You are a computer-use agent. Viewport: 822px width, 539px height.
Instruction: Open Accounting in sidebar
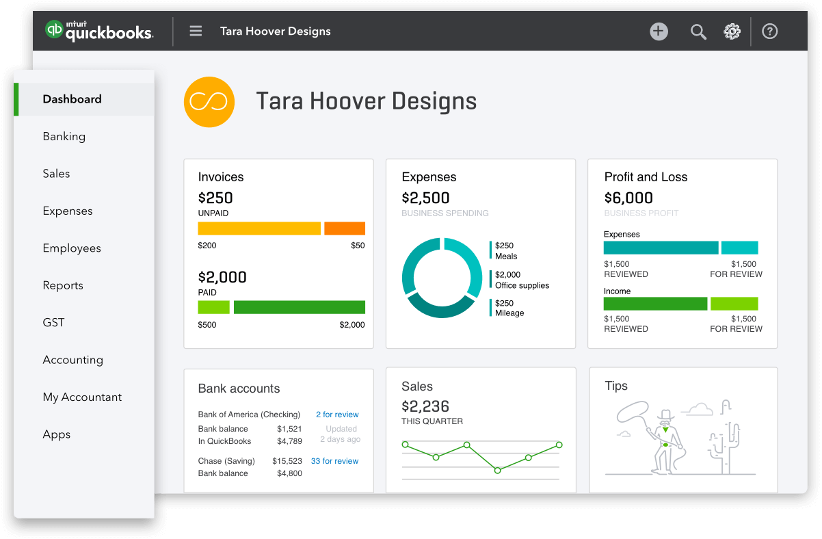point(73,360)
